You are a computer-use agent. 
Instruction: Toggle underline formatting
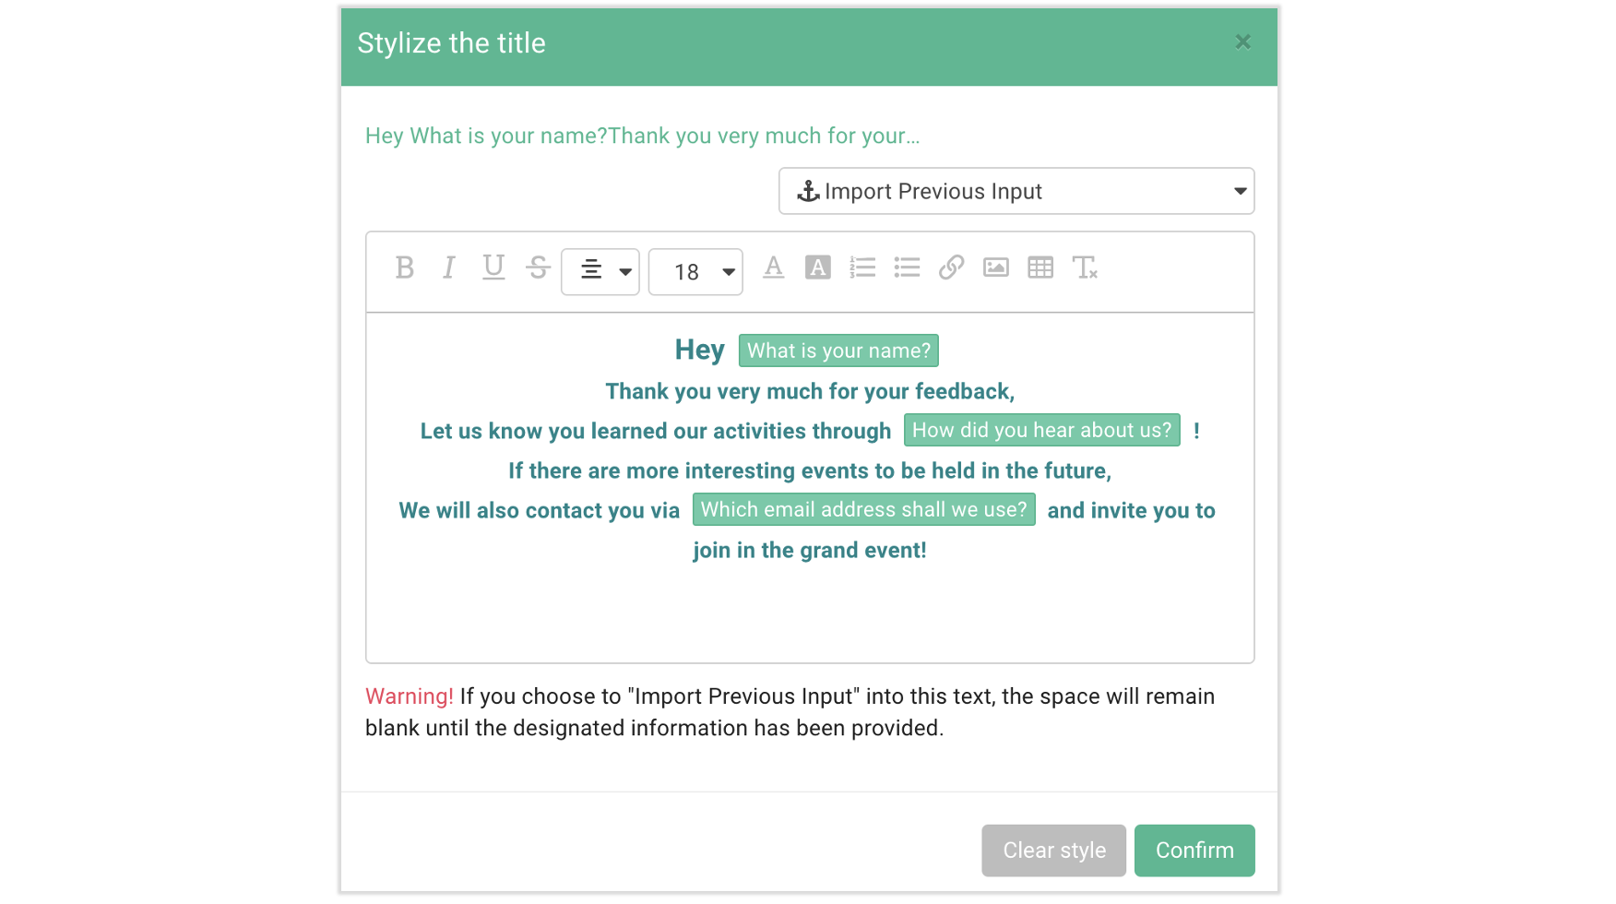pyautogui.click(x=493, y=268)
